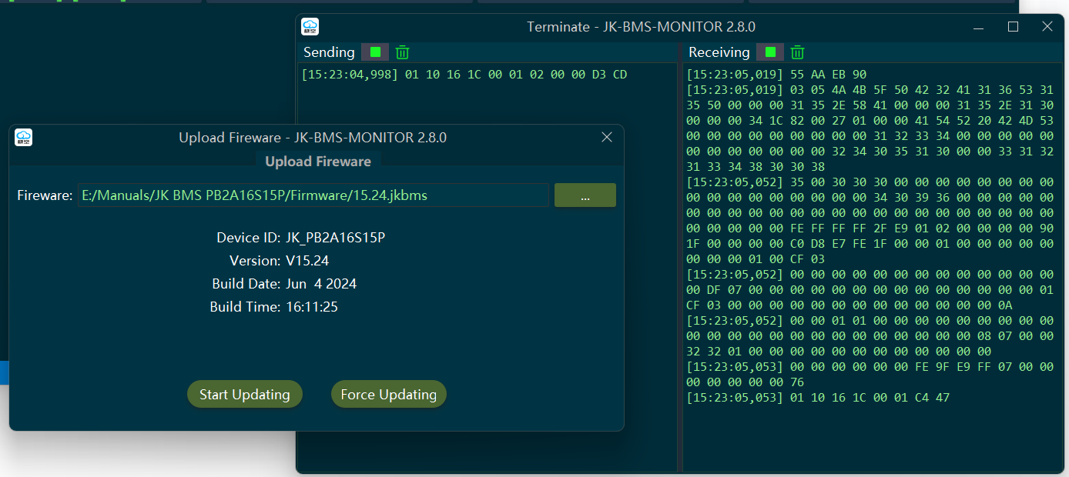Click the Device ID value JK_PB2A16S15P
This screenshot has width=1069, height=477.
click(x=335, y=238)
